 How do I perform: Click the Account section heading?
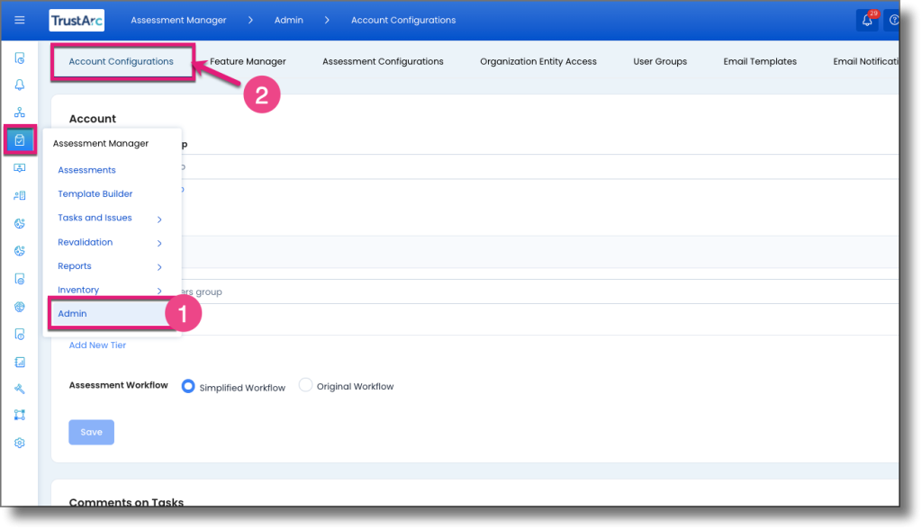tap(93, 119)
